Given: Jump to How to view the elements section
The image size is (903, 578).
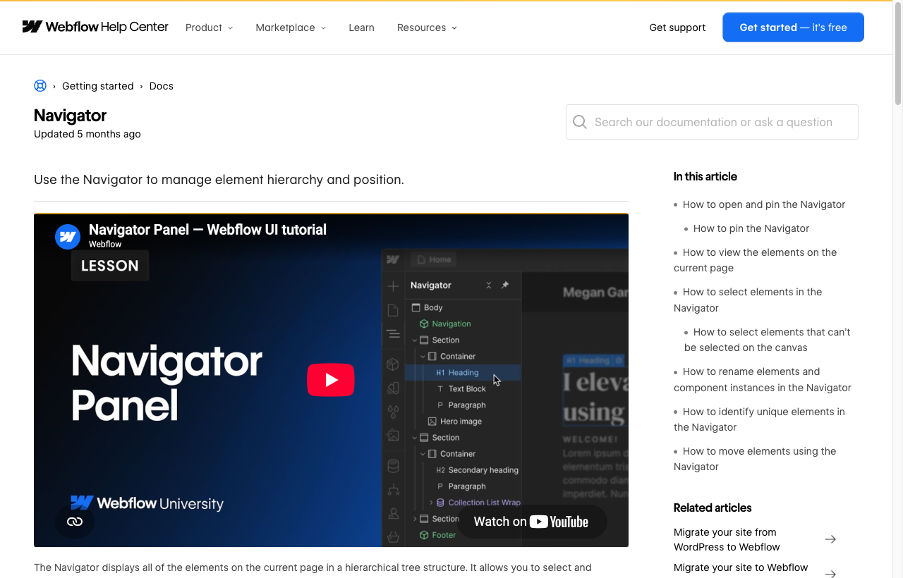Looking at the screenshot, I should click(755, 260).
